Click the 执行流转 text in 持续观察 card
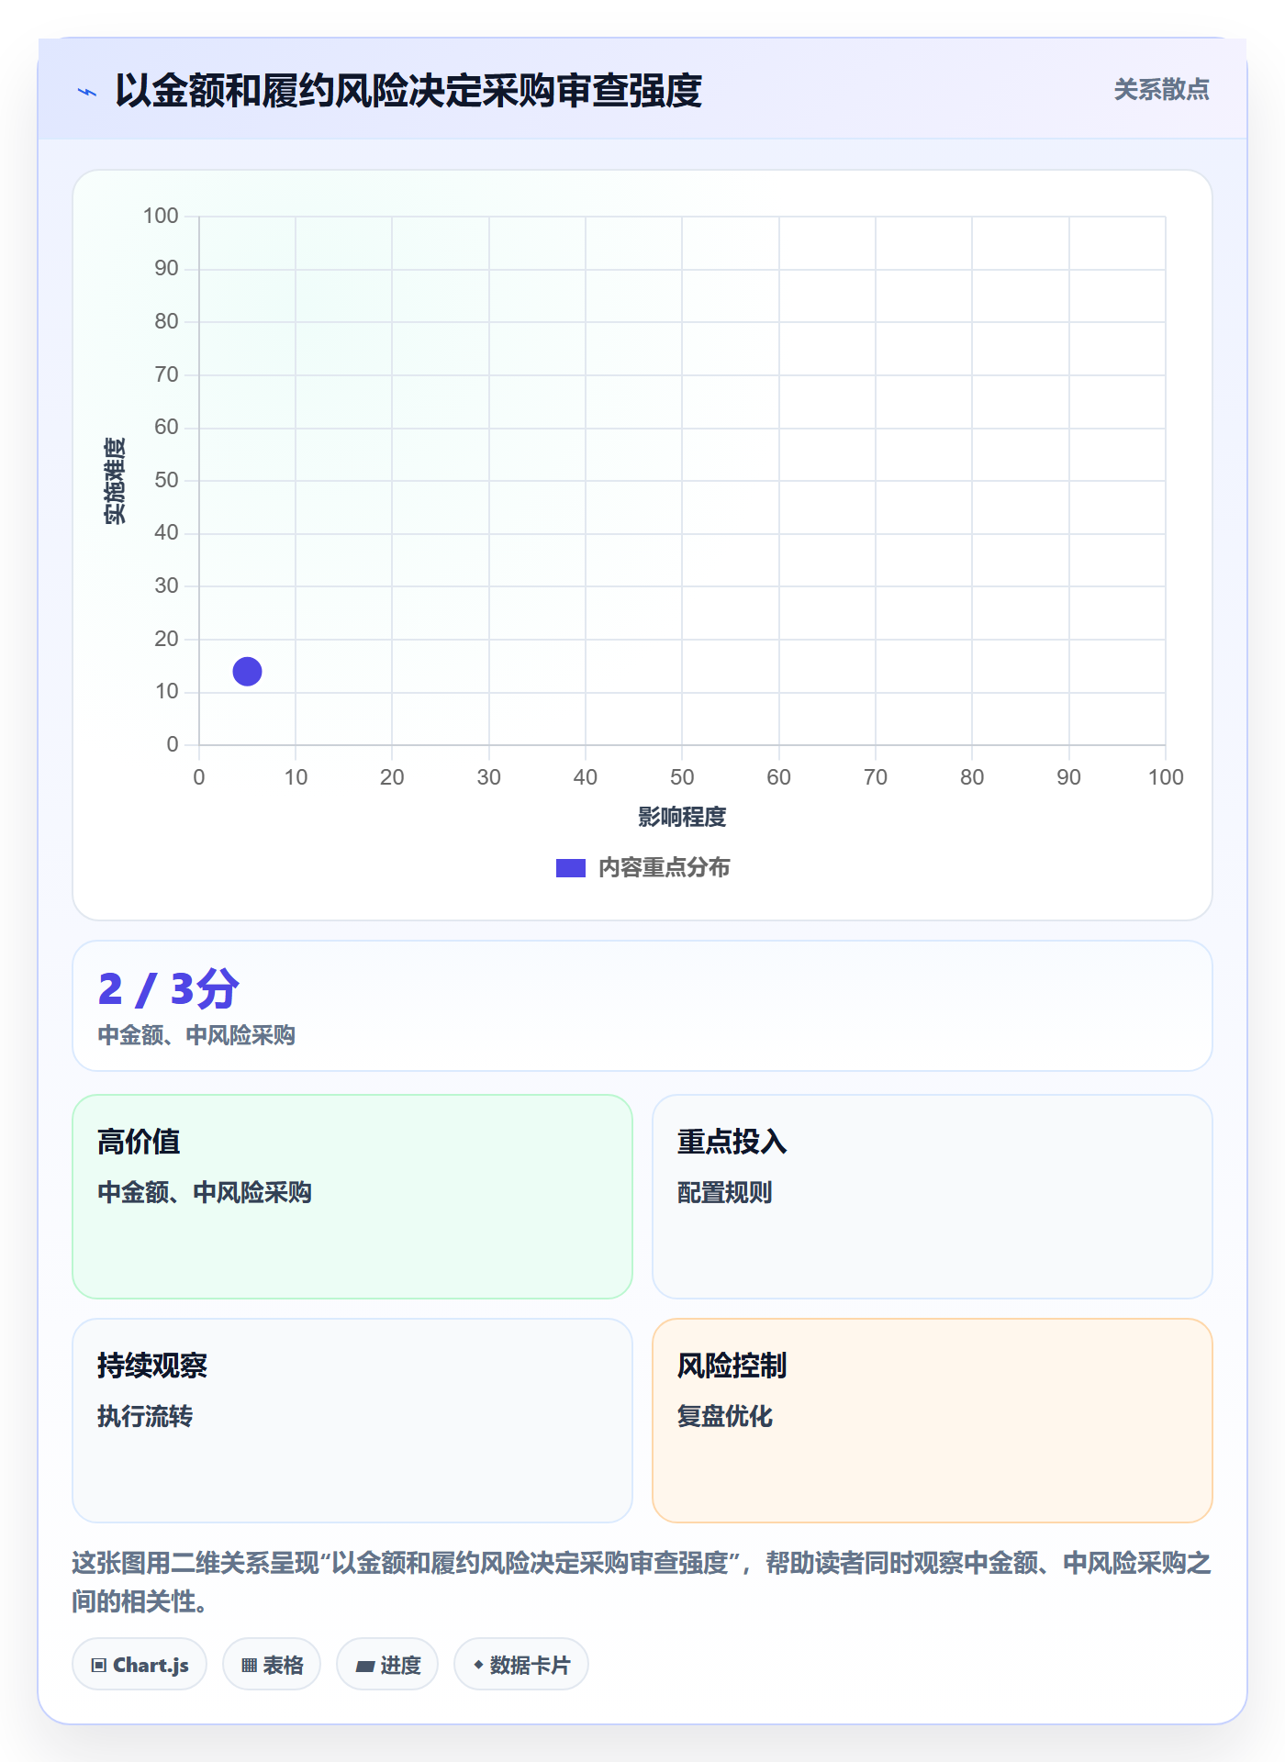 [x=145, y=1416]
